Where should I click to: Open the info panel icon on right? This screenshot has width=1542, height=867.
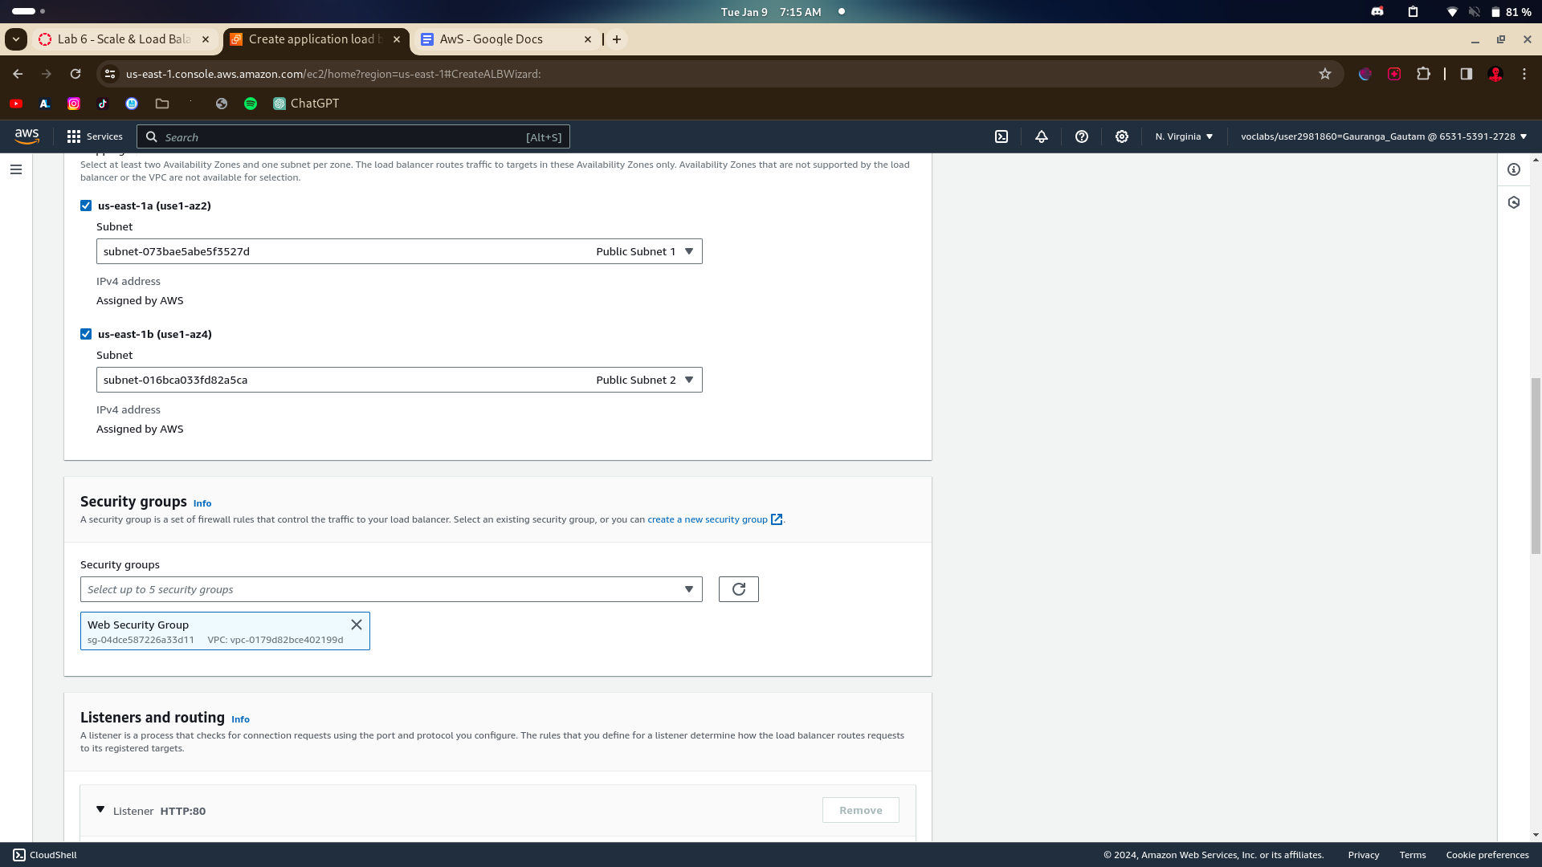[1514, 169]
